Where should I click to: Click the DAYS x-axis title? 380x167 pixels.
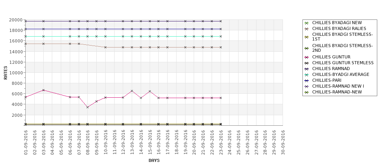(x=154, y=160)
